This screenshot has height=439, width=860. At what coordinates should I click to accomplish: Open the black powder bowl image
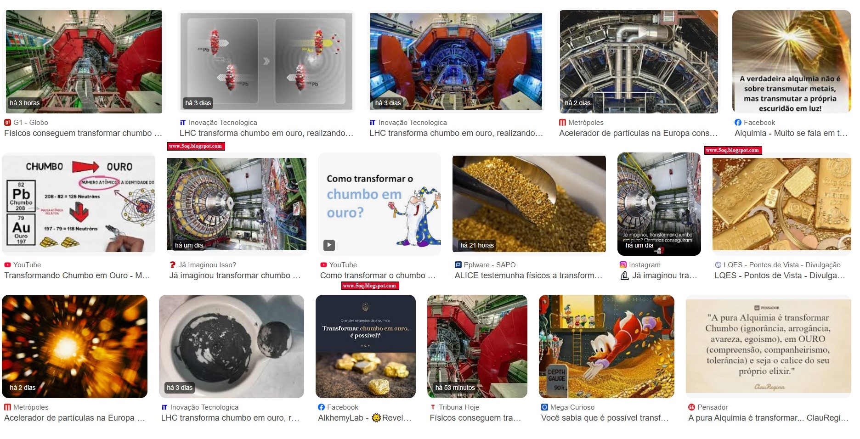coord(232,346)
